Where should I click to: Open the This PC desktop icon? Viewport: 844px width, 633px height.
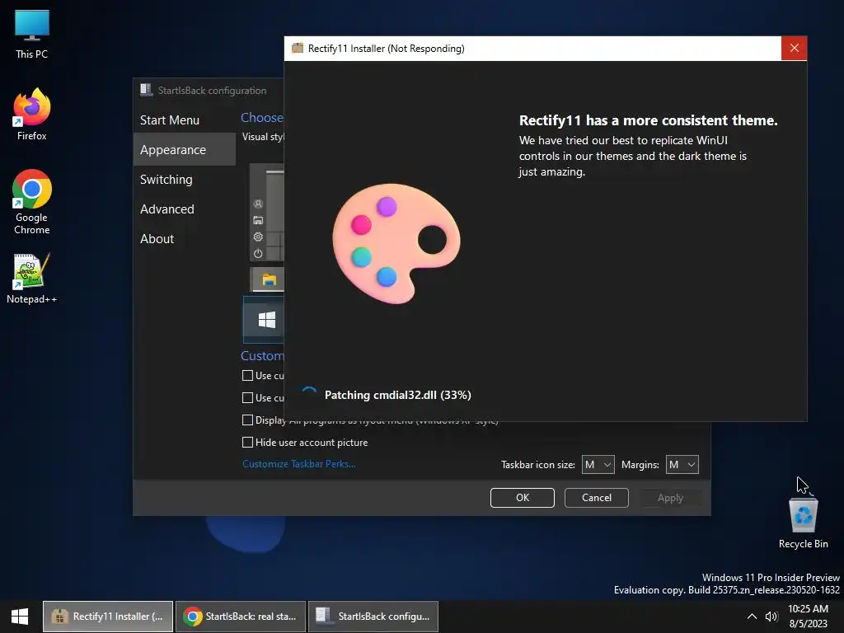pos(32,34)
